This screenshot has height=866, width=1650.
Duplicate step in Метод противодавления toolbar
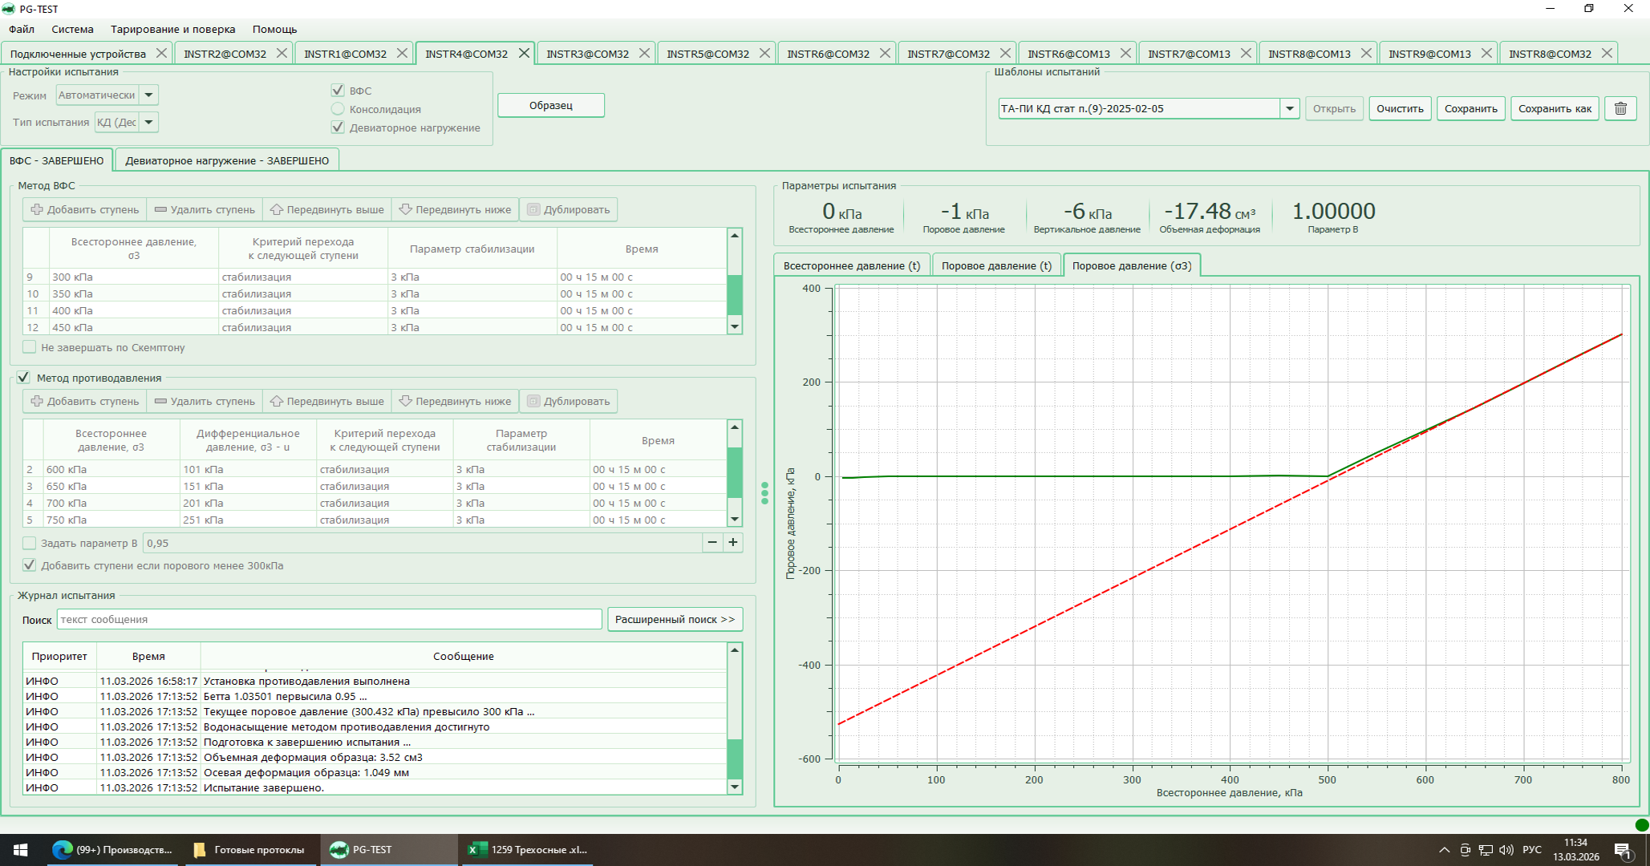pos(568,401)
